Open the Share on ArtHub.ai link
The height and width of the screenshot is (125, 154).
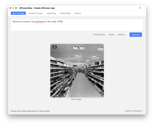point(134,111)
